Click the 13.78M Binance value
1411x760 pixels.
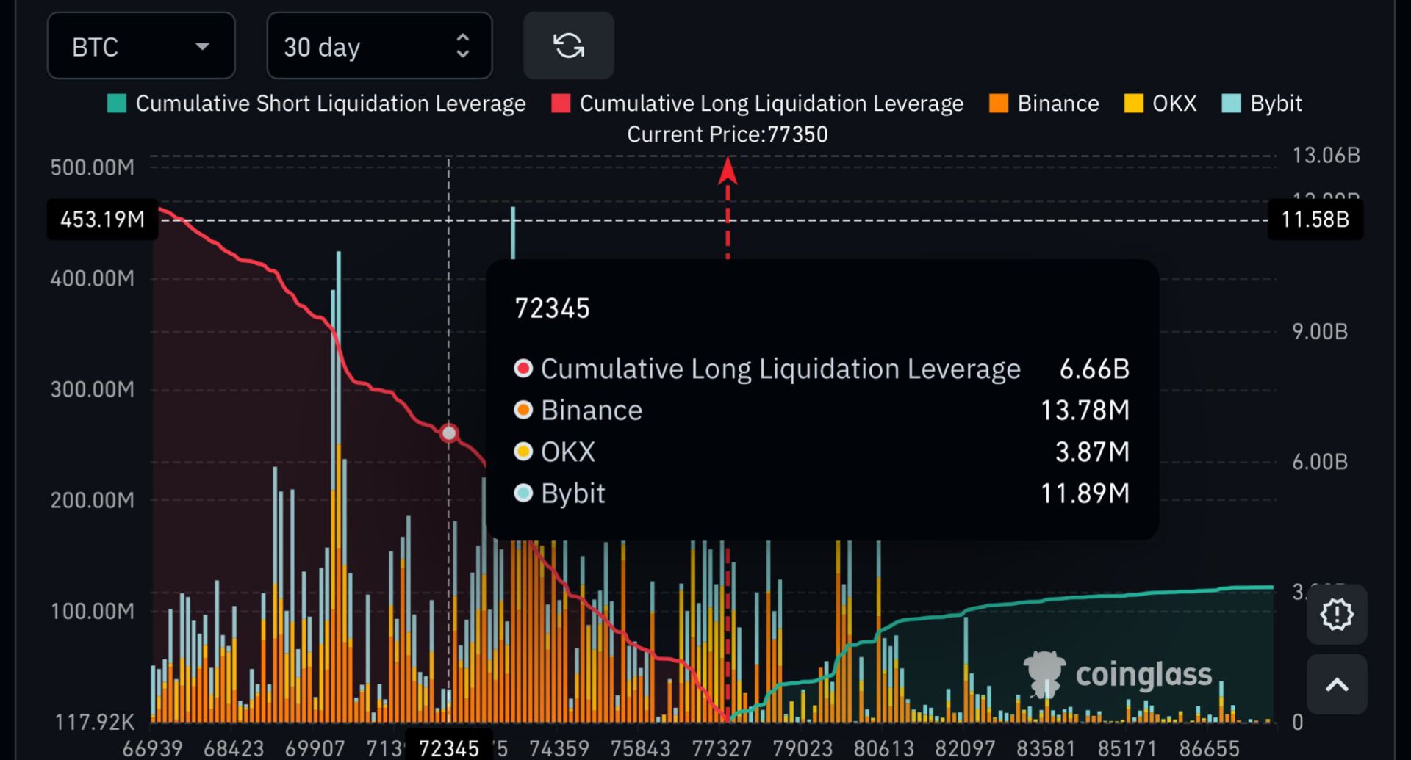pos(1085,410)
